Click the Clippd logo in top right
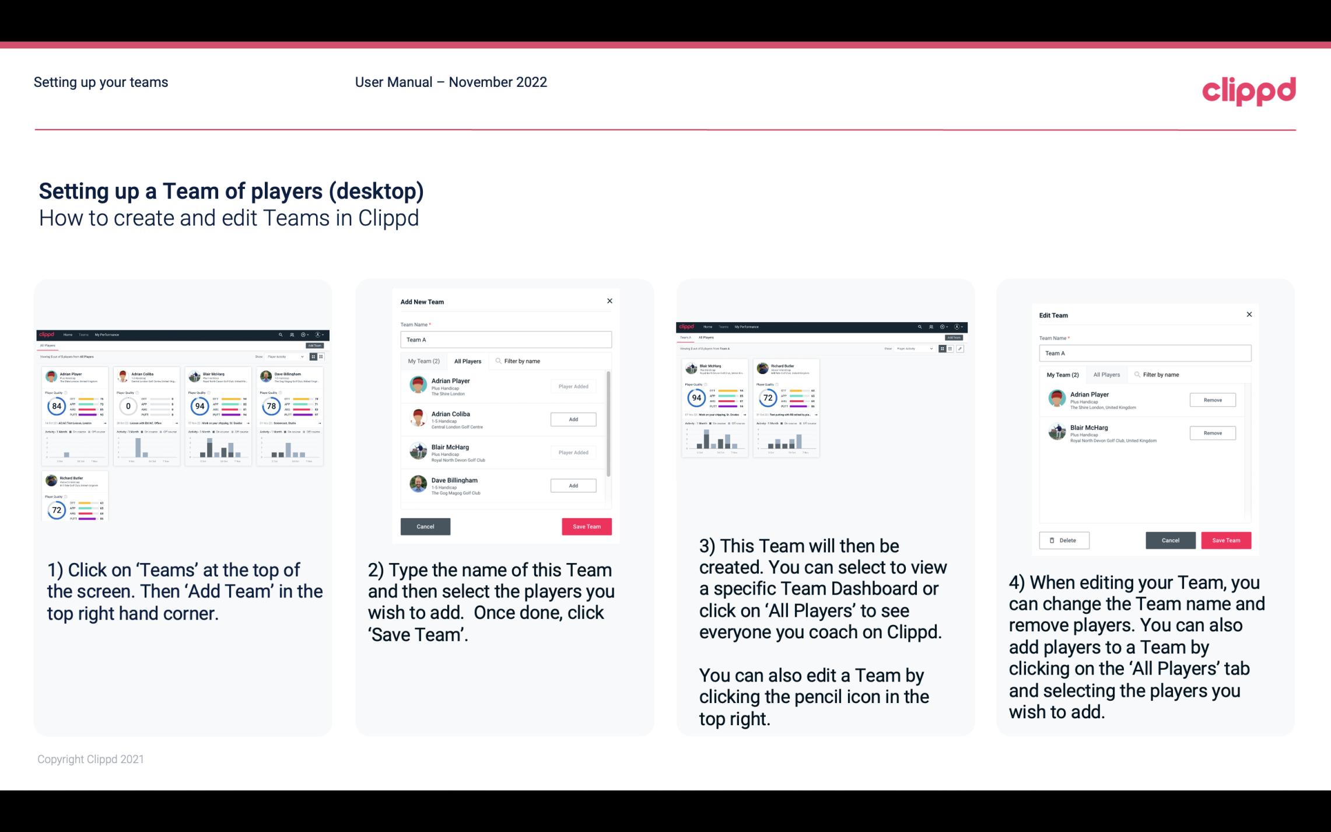The width and height of the screenshot is (1331, 832). point(1249,90)
